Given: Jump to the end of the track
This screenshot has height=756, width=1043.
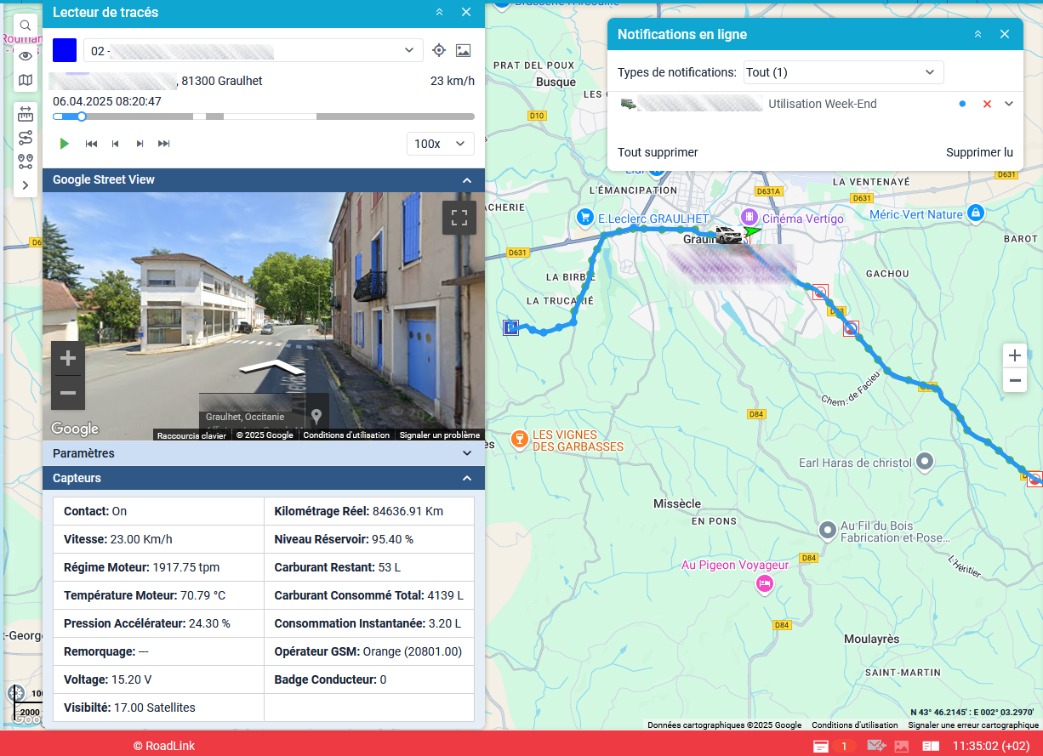Looking at the screenshot, I should coord(164,144).
